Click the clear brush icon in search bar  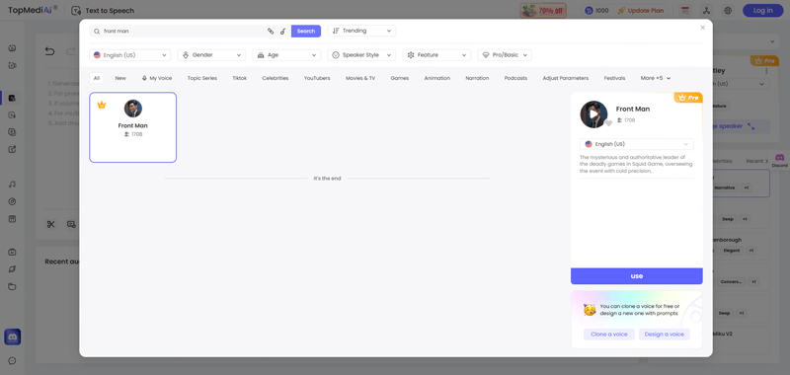pyautogui.click(x=283, y=32)
